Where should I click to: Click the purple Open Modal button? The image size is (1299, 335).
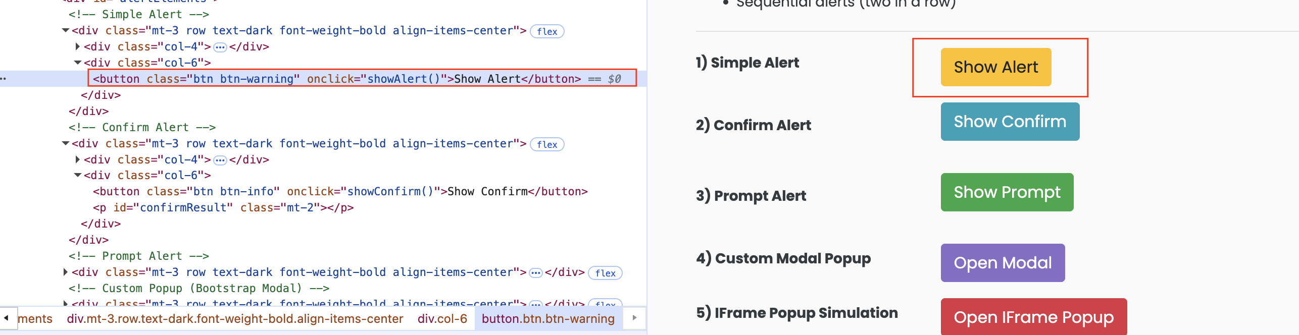1002,262
